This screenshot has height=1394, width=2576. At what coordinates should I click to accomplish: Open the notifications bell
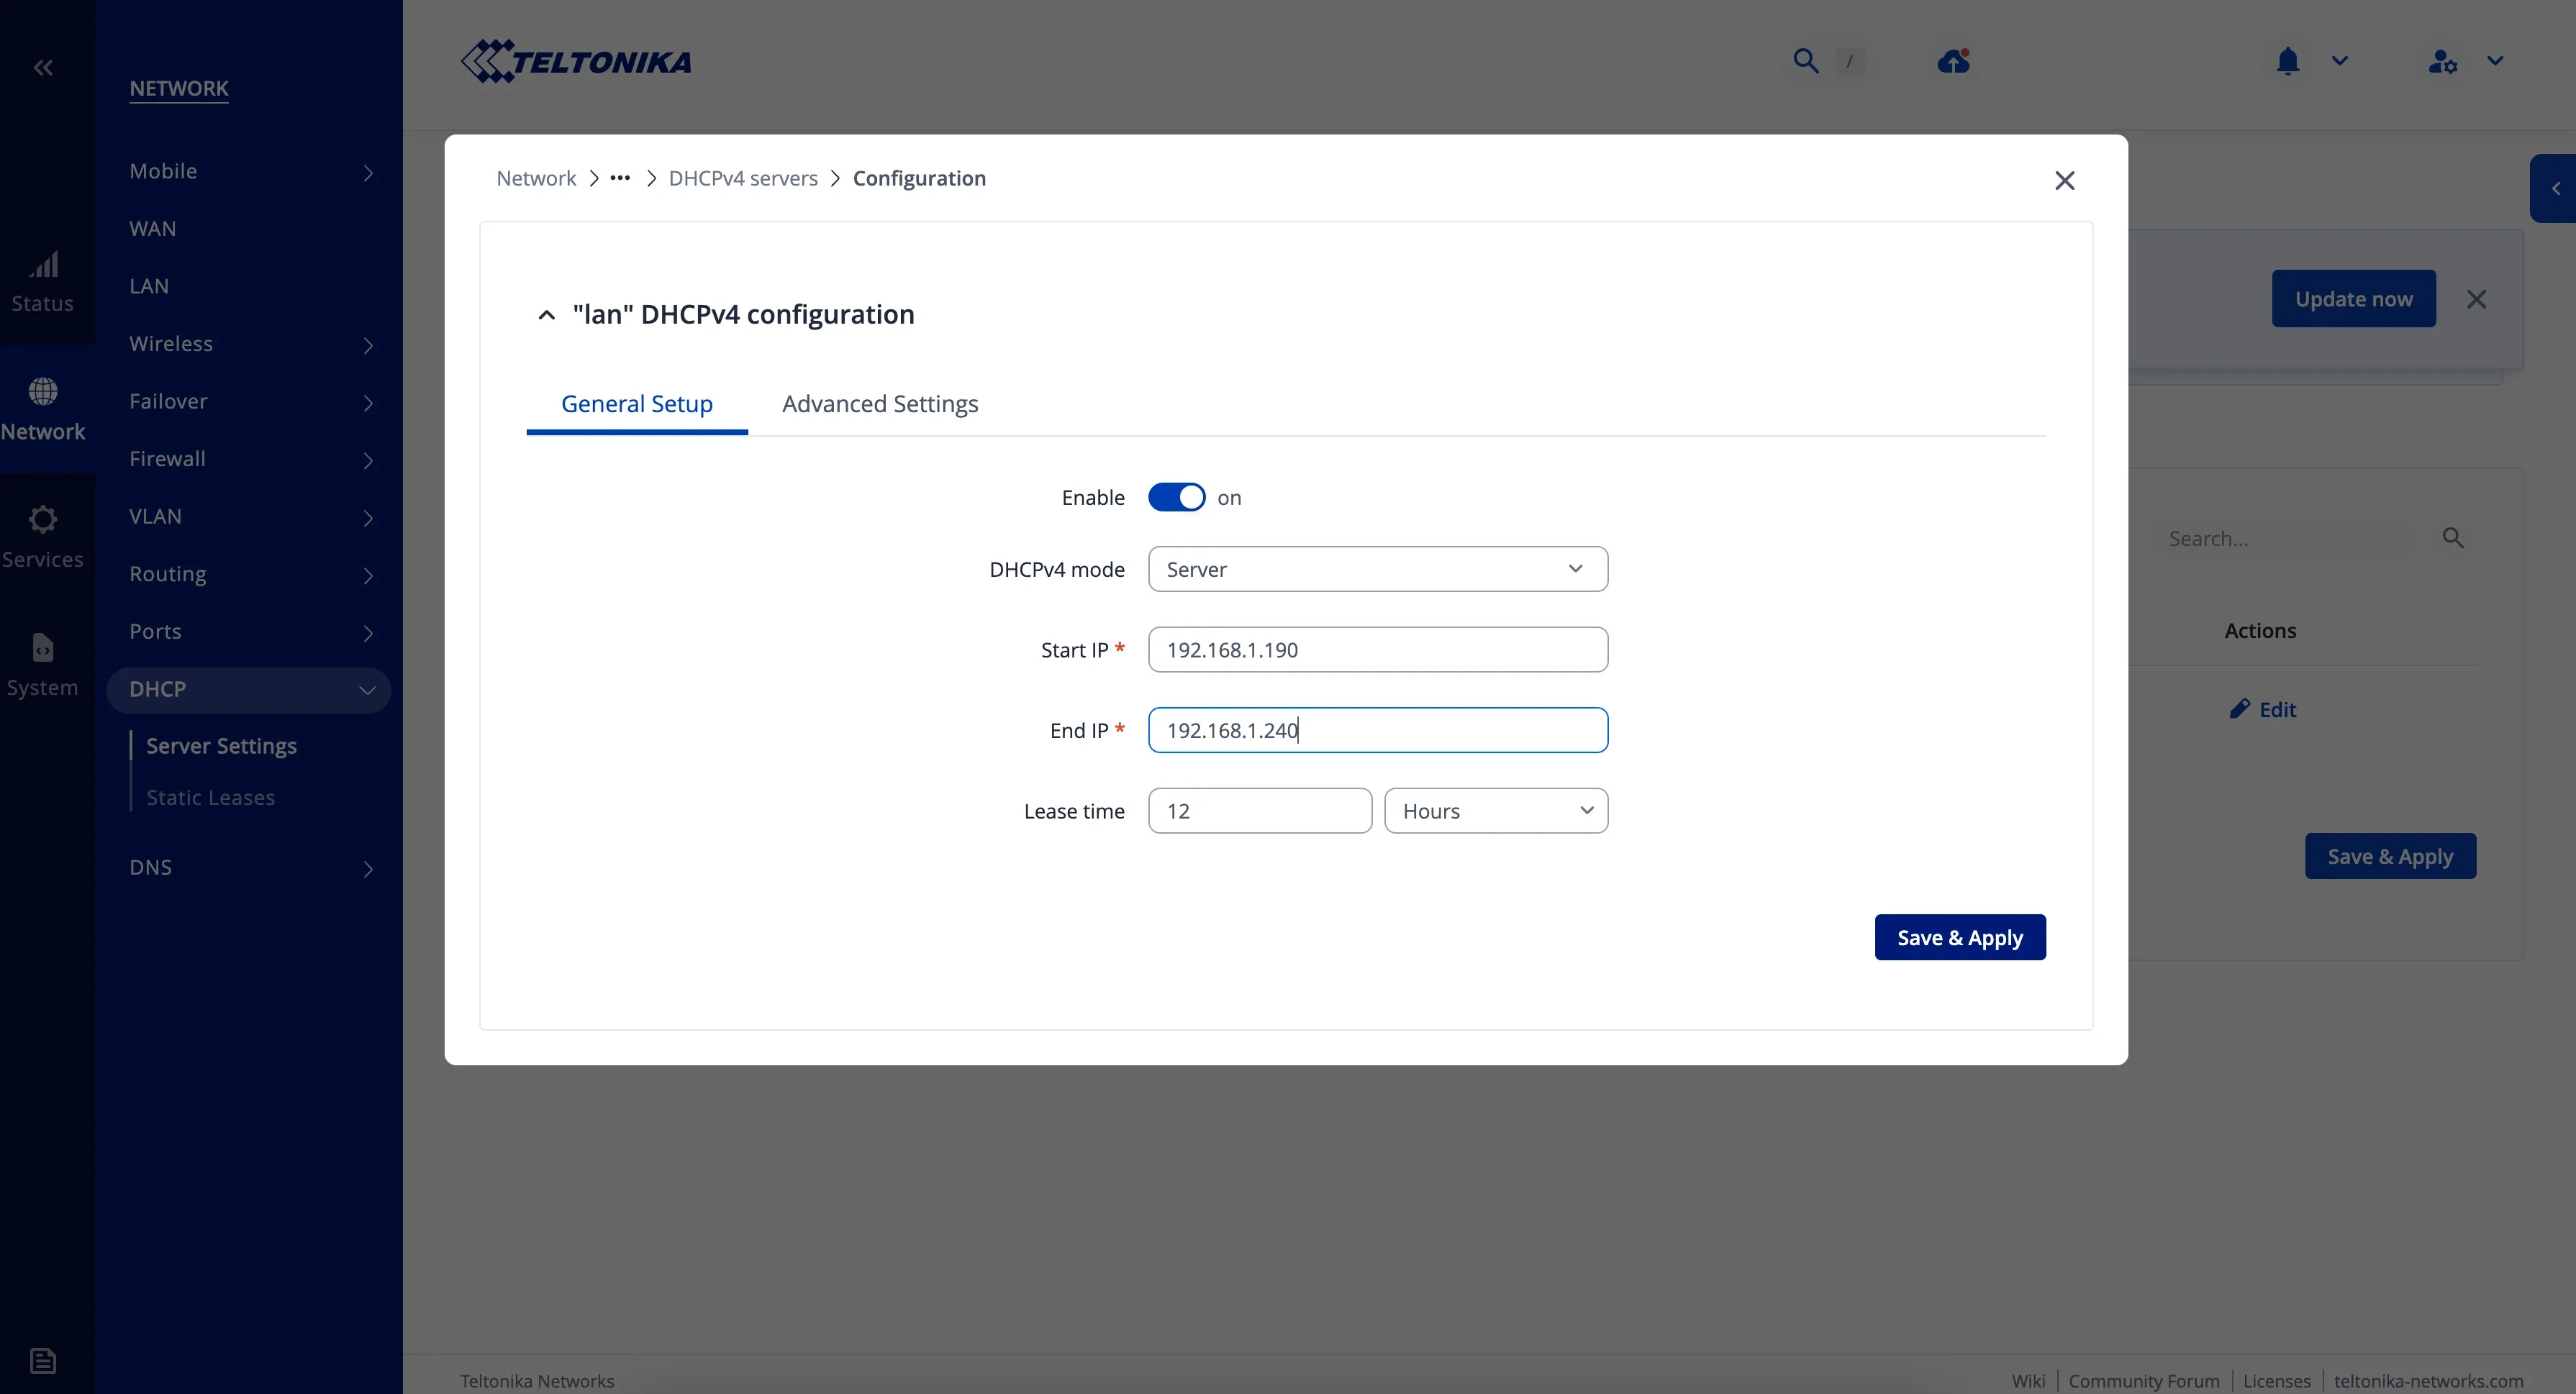[2288, 61]
